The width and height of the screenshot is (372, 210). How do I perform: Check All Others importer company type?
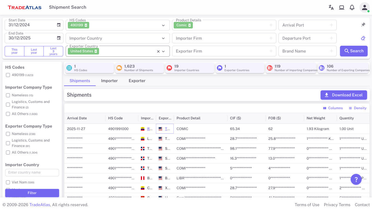(x=8, y=114)
